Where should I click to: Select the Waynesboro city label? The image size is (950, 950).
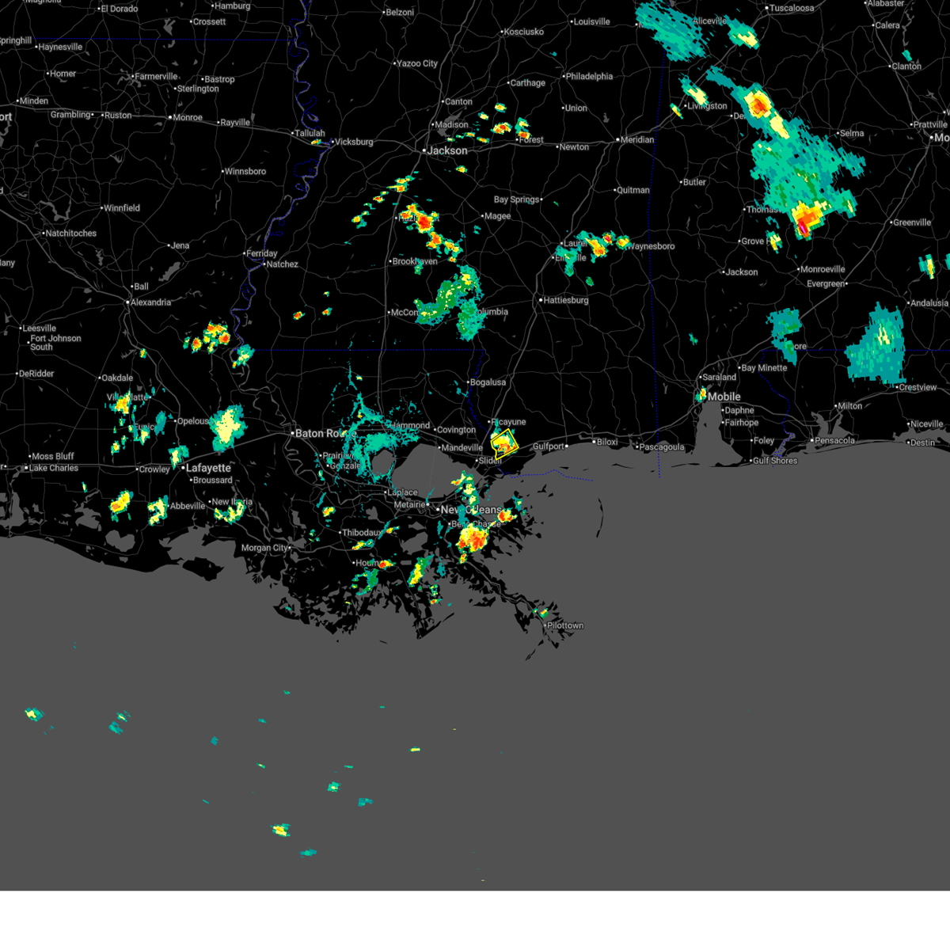[653, 246]
